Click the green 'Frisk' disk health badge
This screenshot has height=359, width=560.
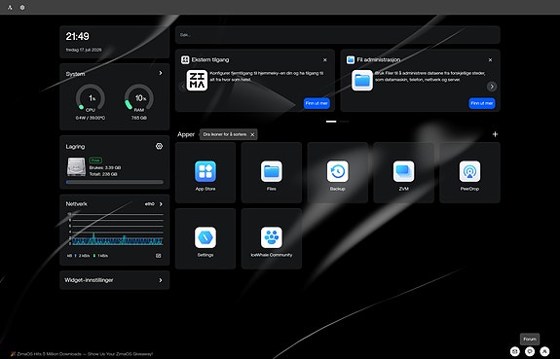pos(95,161)
